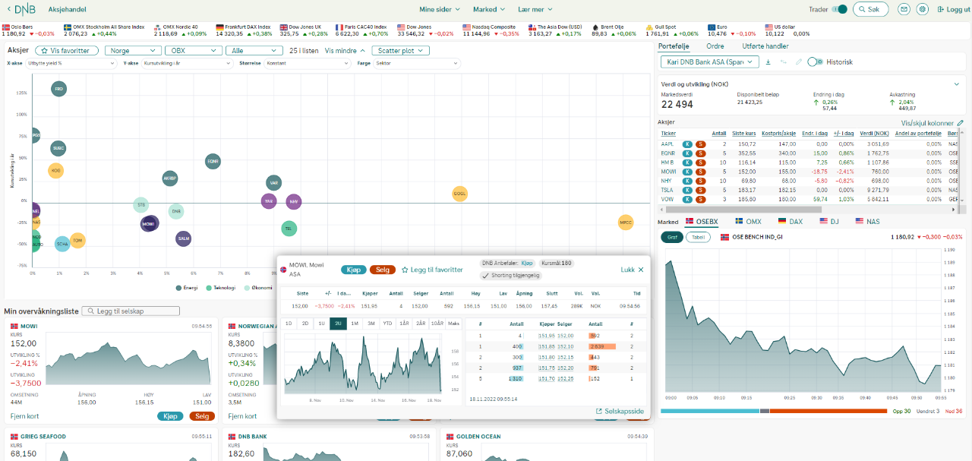Click the blue K buy badge for AAPL

point(687,144)
